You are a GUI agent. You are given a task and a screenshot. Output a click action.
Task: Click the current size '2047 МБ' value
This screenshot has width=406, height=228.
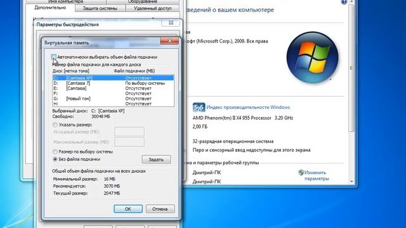tap(112, 193)
